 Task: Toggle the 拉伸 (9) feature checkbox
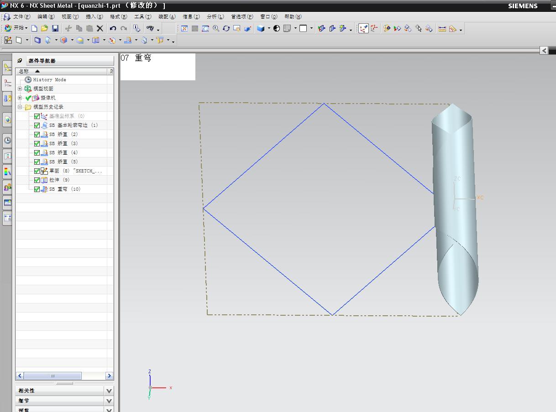pos(37,180)
